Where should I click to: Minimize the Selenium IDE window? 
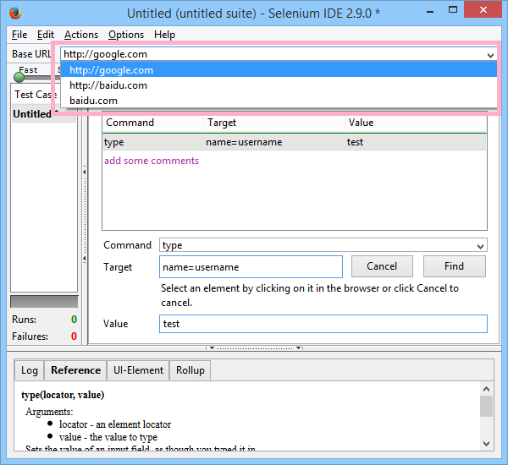tap(430, 12)
